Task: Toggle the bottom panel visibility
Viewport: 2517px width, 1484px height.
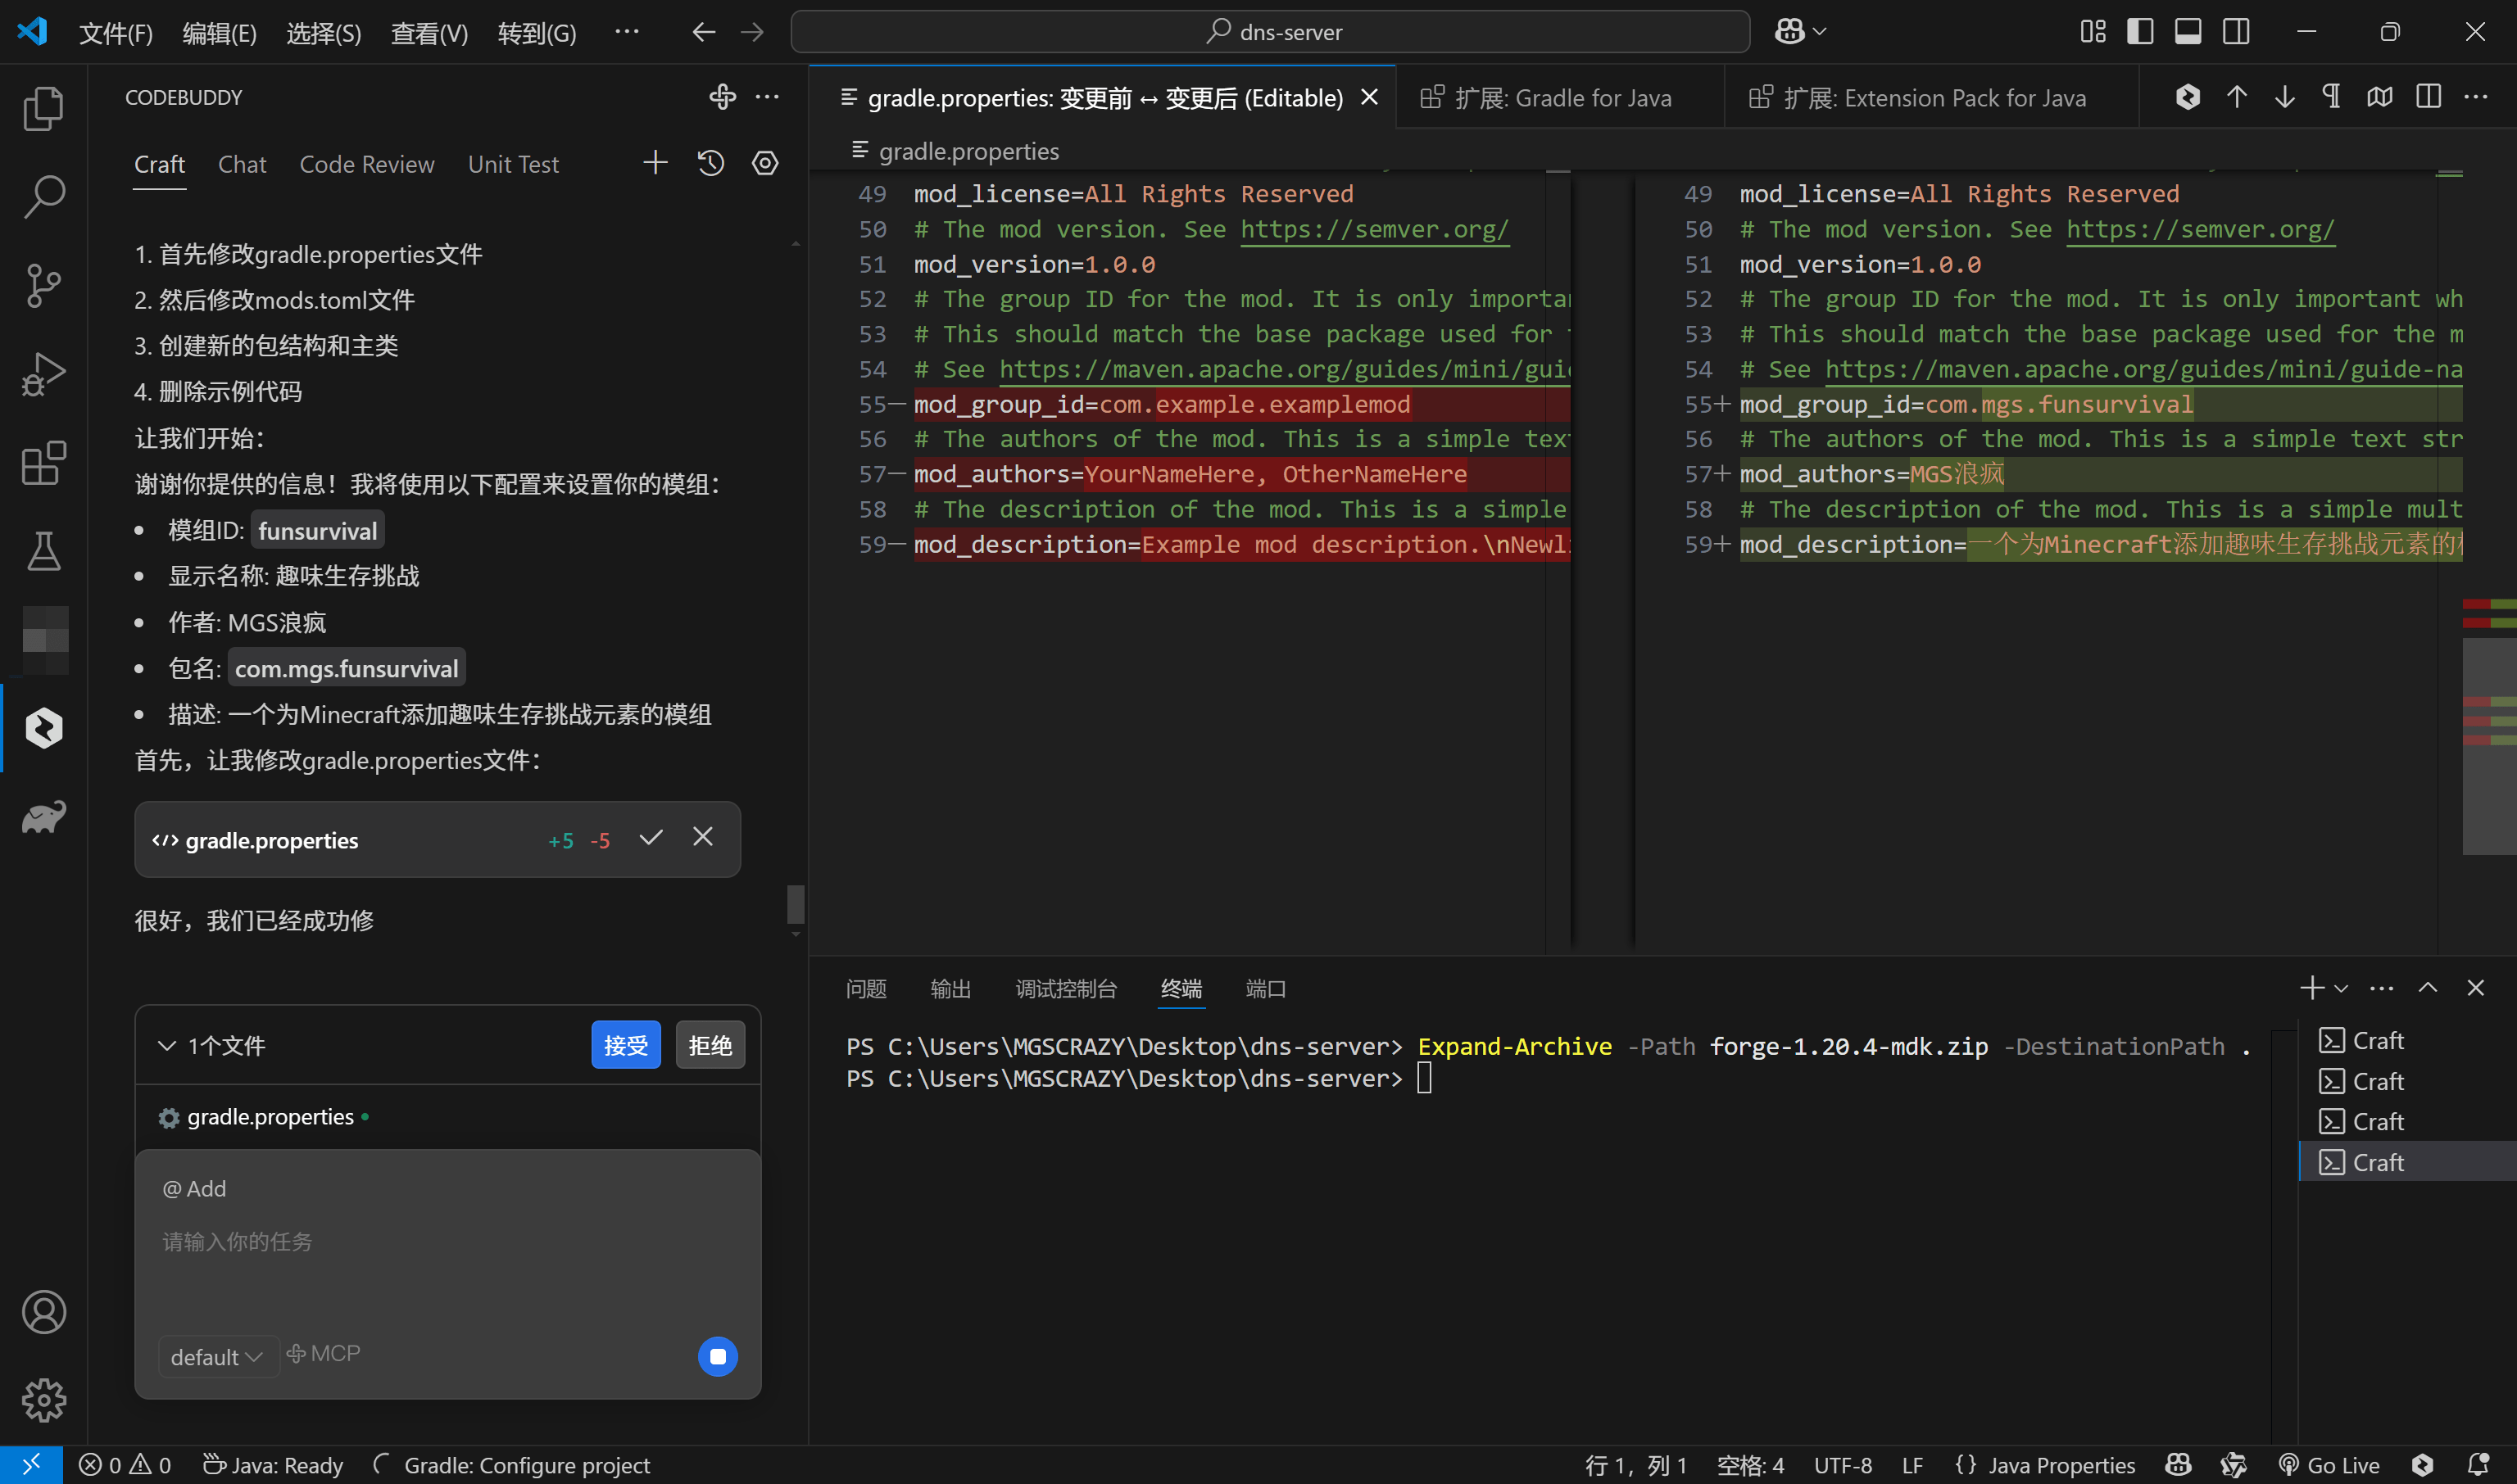Action: (x=2188, y=32)
